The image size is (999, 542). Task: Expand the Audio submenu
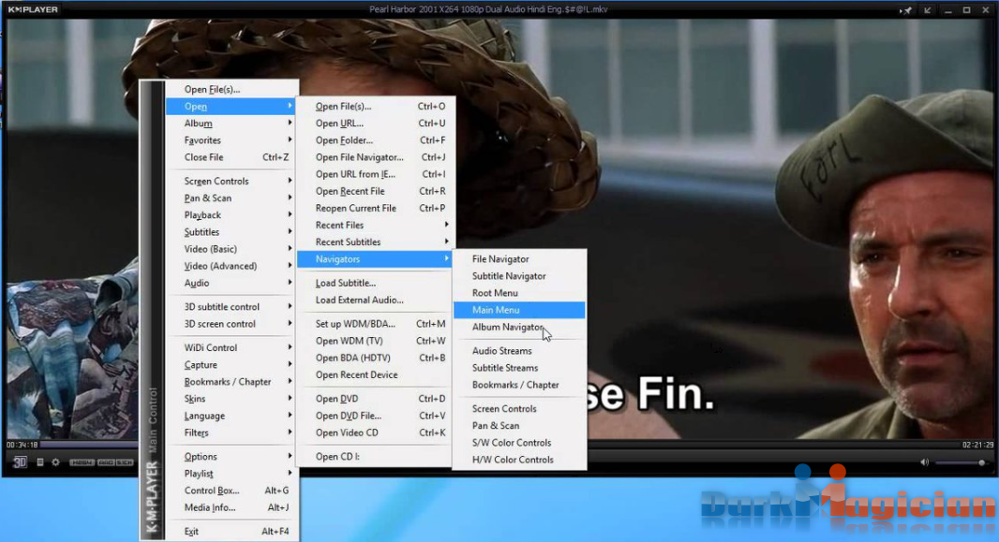coord(231,283)
